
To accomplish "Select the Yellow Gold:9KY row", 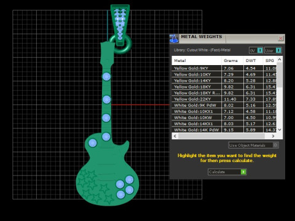I will click(x=224, y=68).
